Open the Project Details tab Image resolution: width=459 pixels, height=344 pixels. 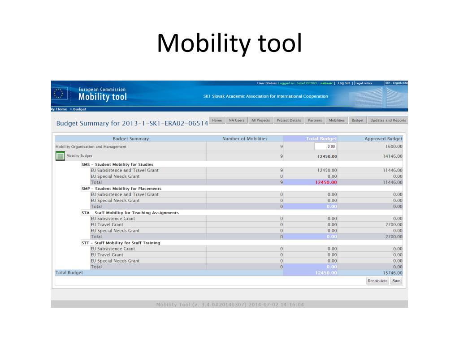(x=289, y=120)
